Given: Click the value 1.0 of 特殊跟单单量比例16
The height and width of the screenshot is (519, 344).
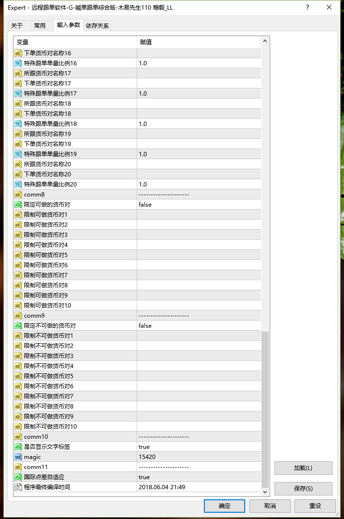Looking at the screenshot, I should coord(143,63).
